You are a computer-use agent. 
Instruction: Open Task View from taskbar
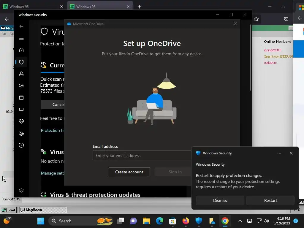[121, 221]
